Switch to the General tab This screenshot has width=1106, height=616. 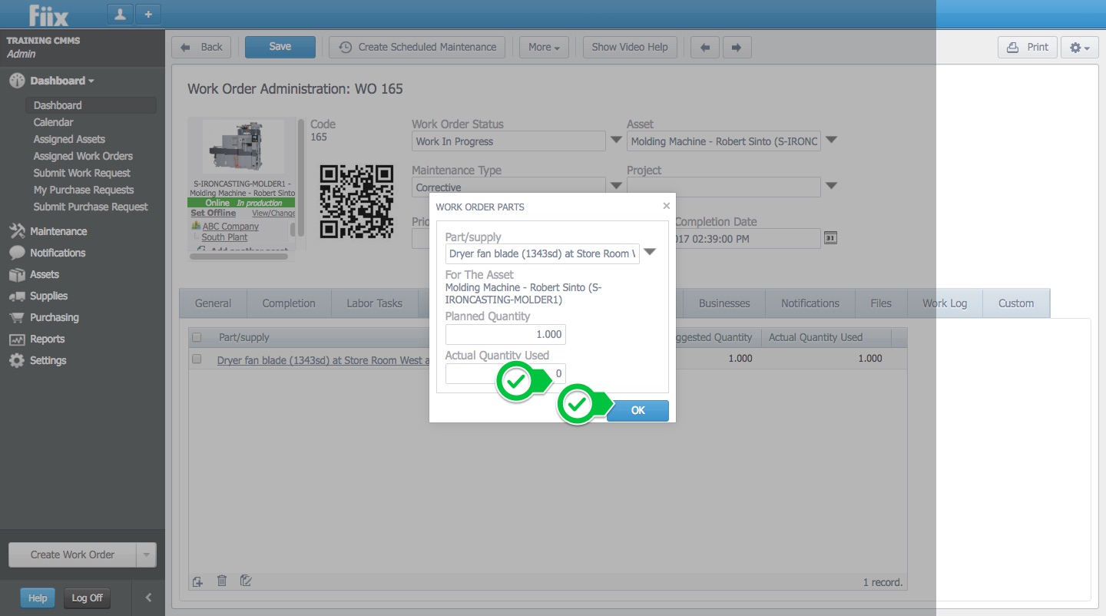pos(213,303)
